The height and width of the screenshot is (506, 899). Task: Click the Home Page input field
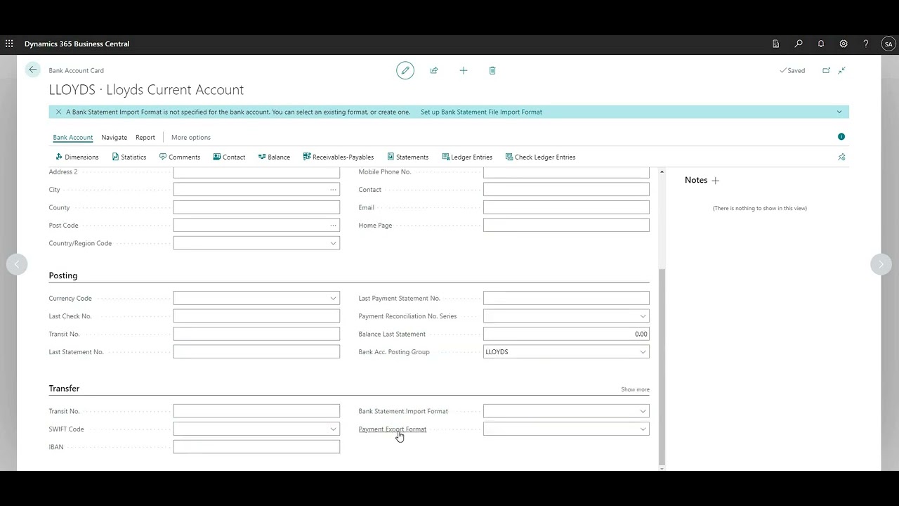pos(566,226)
